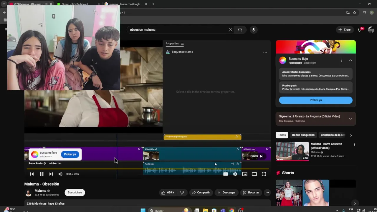The width and height of the screenshot is (377, 212).
Task: Start voice search with the microphone
Action: tap(254, 30)
